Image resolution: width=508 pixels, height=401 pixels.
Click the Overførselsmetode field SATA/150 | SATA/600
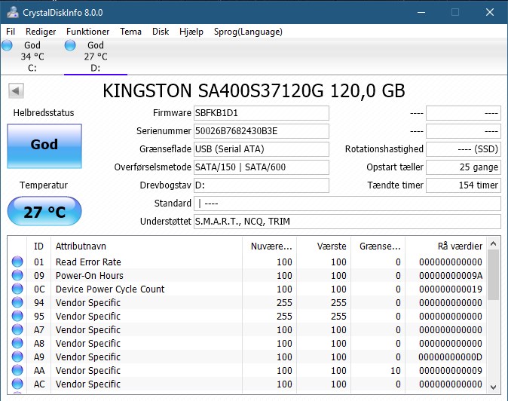click(x=262, y=167)
